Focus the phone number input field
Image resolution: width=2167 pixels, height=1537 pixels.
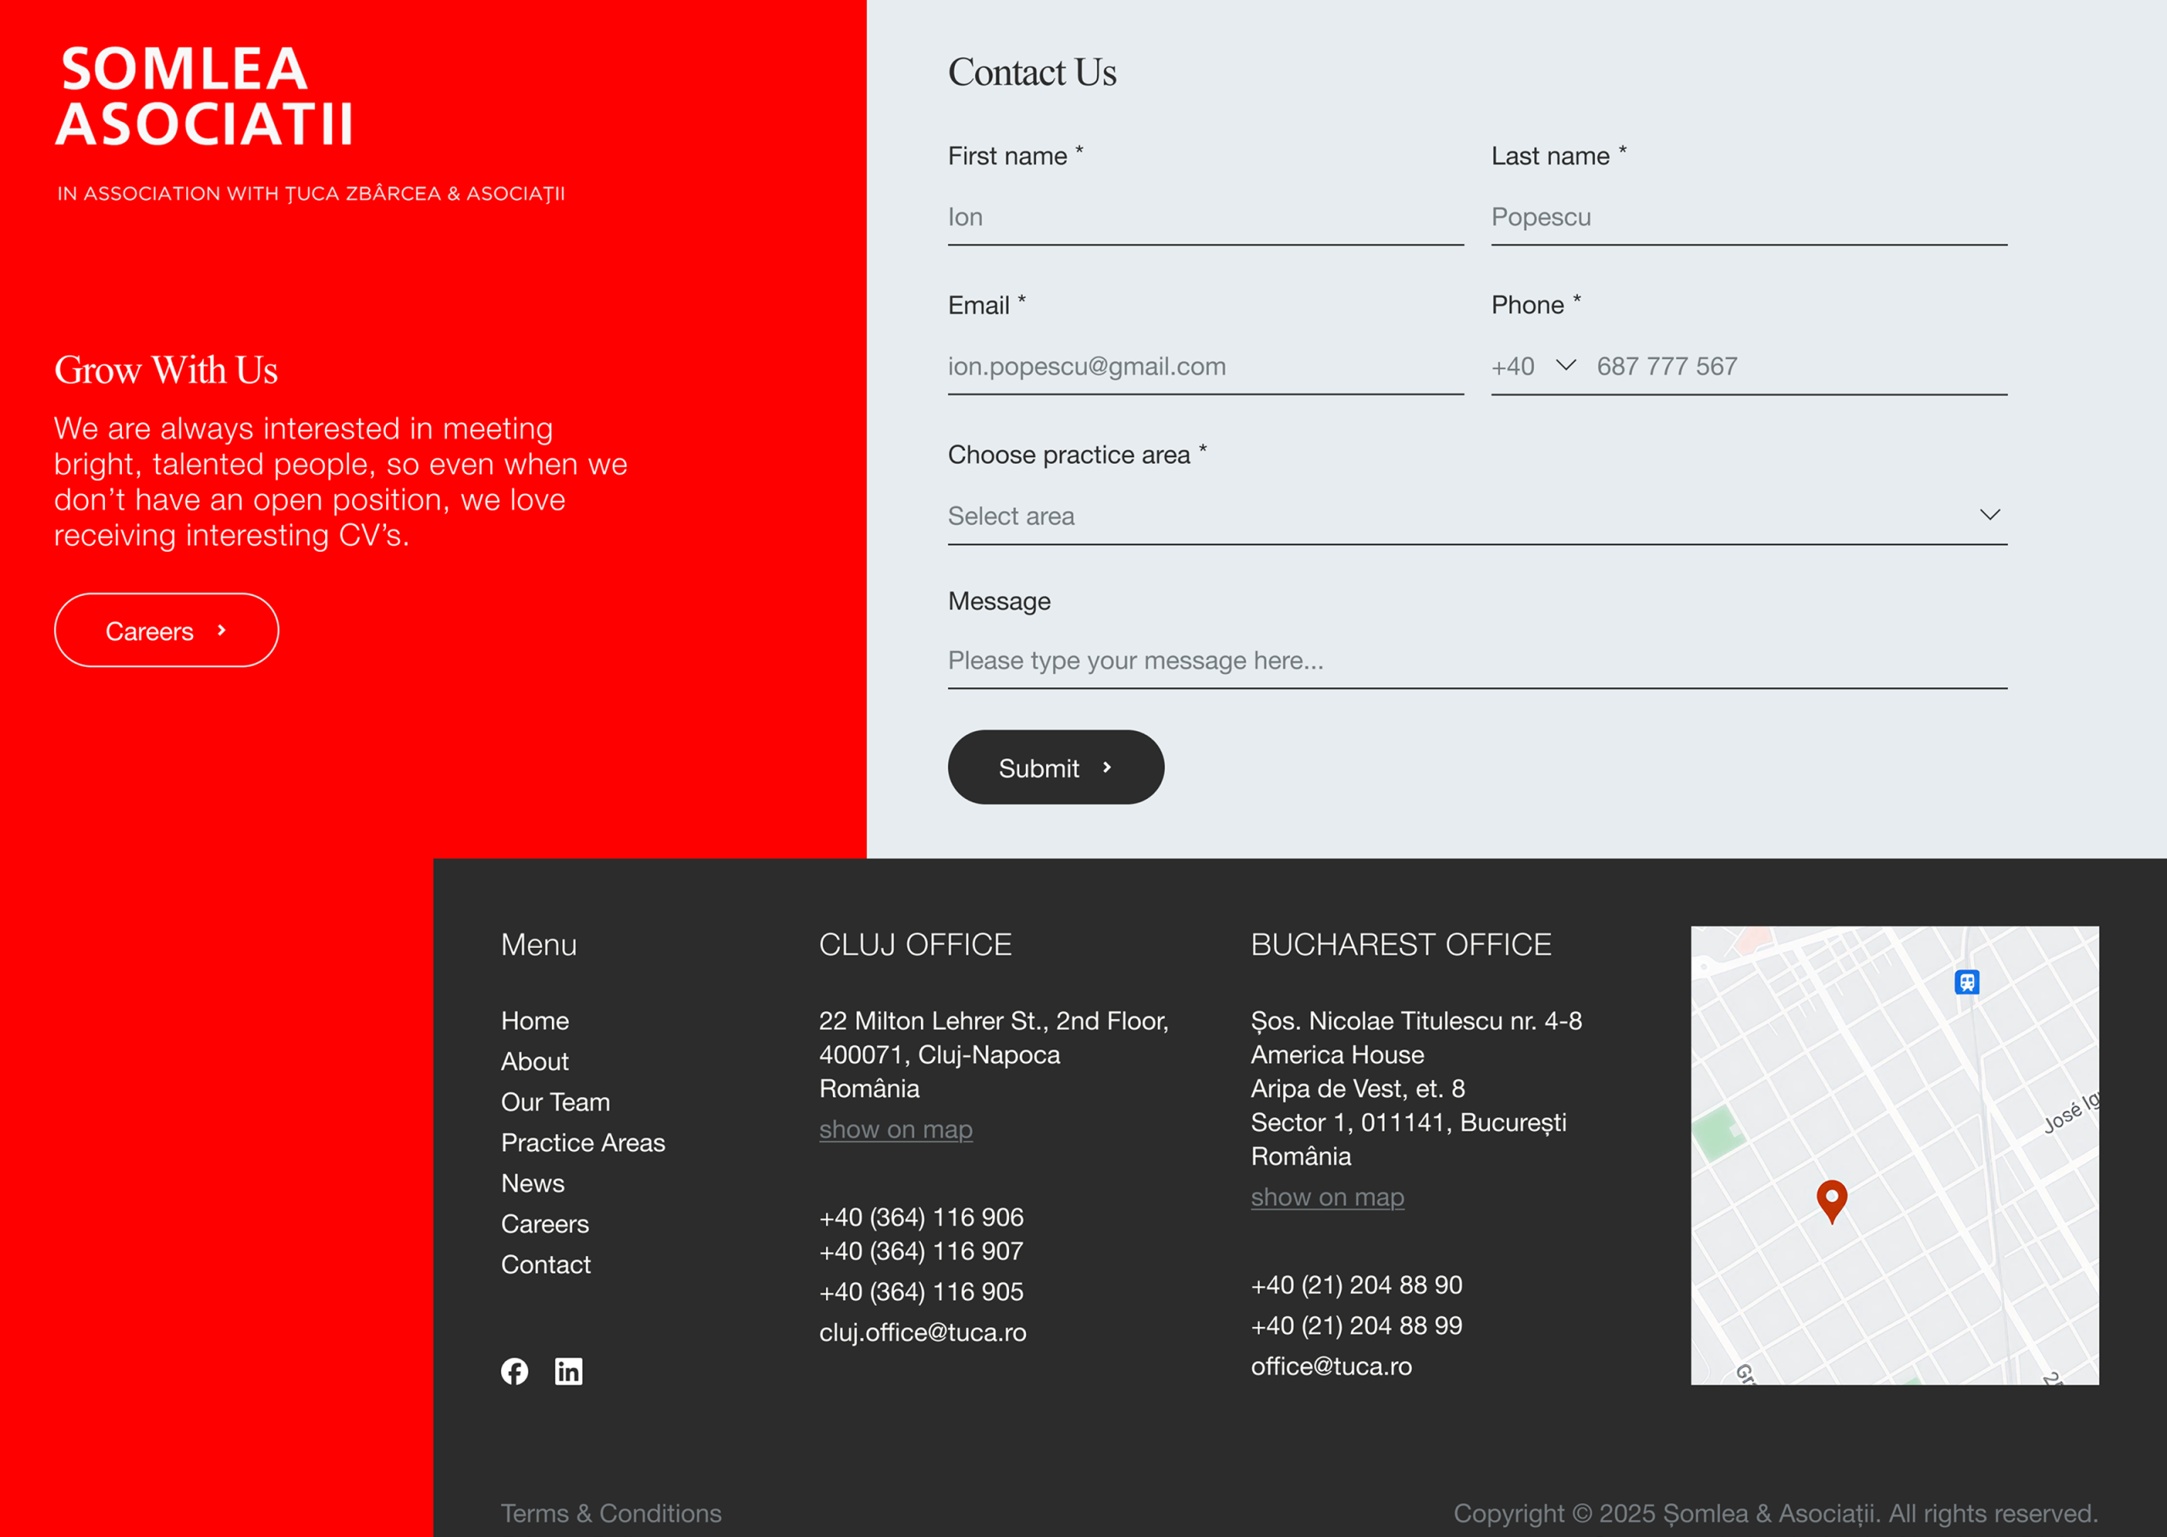[x=1800, y=366]
